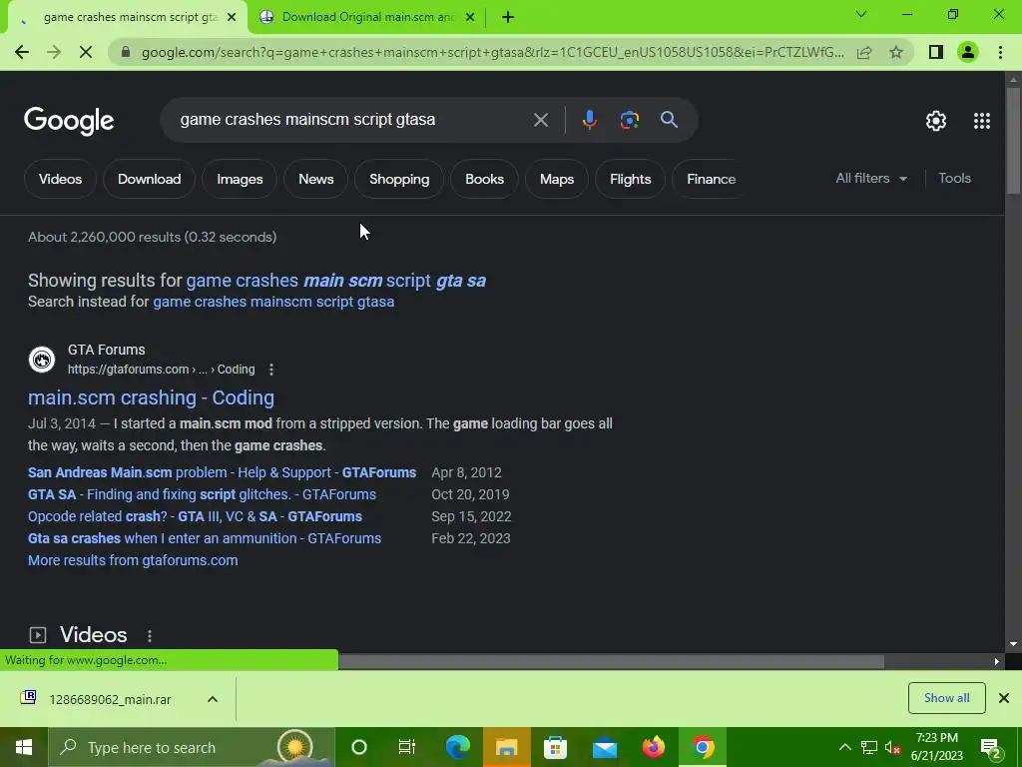Search instead for original mainscm query
The image size is (1022, 767).
point(273,302)
